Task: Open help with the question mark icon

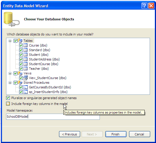Action: pos(144,6)
